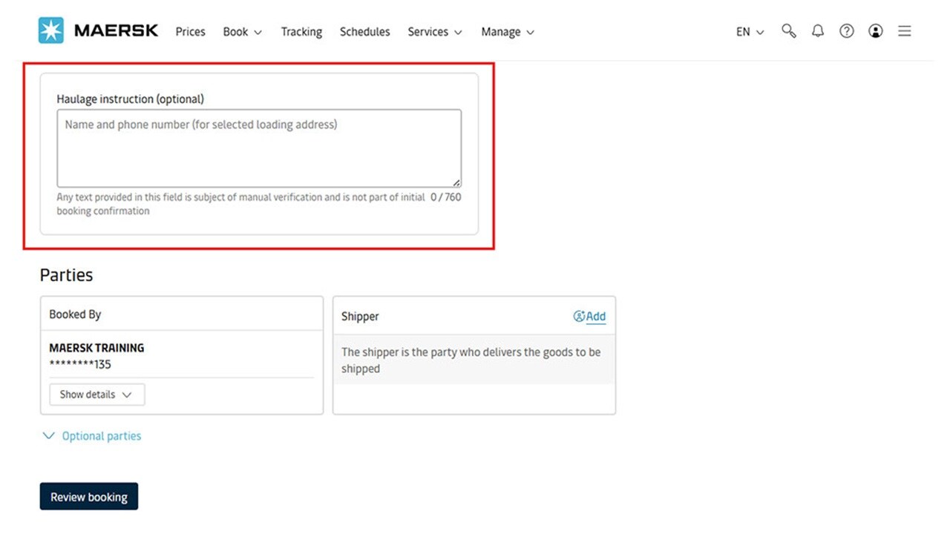This screenshot has height=534, width=950.
Task: Show details for Booked By party
Action: [x=96, y=395]
